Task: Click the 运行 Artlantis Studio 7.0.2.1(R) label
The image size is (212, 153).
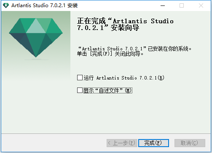Action: click(x=124, y=78)
